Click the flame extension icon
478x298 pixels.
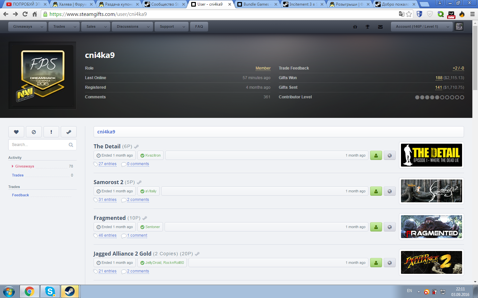(x=462, y=14)
